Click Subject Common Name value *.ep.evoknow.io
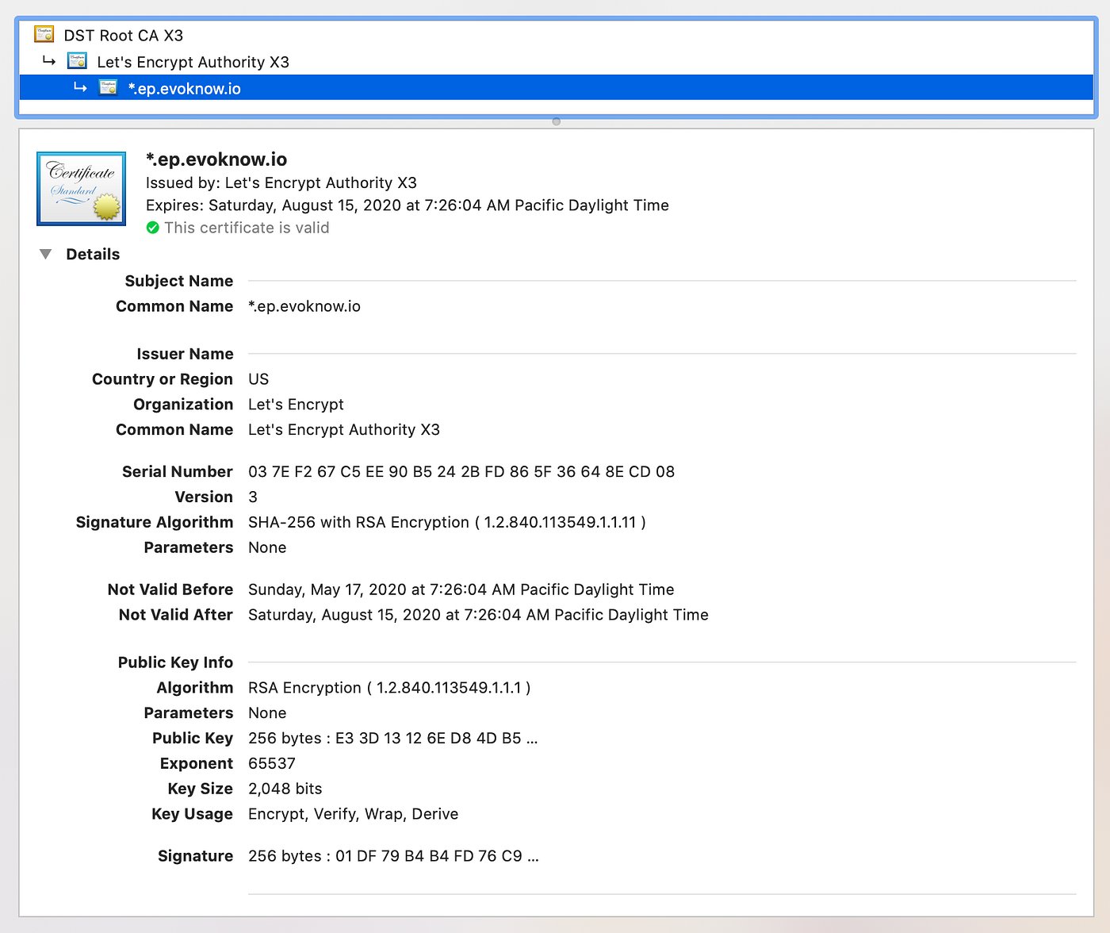1110x933 pixels. [304, 306]
